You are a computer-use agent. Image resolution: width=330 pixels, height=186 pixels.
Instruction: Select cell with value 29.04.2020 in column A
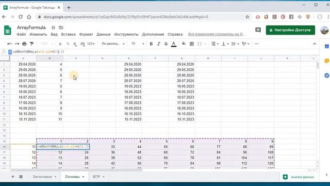[x=23, y=64]
